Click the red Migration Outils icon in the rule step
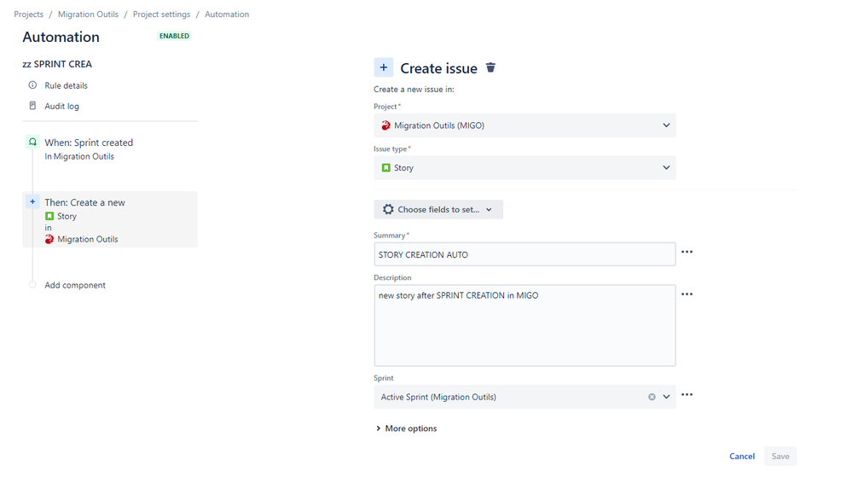Image resolution: width=852 pixels, height=495 pixels. tap(49, 239)
